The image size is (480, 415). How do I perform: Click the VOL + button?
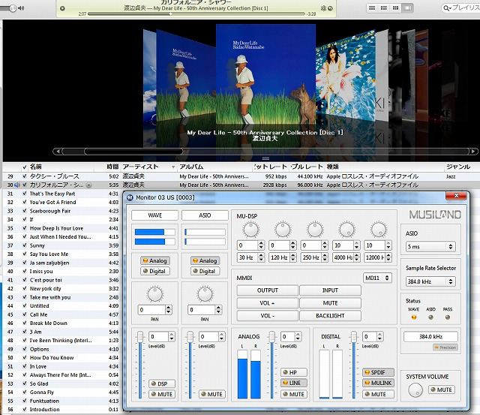click(x=267, y=303)
